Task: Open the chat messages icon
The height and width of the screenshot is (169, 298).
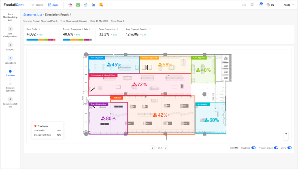Action: 252,5
